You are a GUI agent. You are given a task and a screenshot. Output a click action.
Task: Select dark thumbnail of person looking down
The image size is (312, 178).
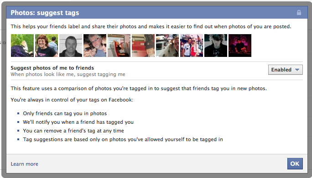tap(216, 46)
